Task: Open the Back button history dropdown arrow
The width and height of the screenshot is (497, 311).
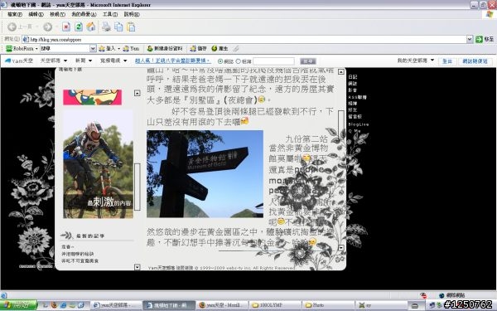Action: pos(37,27)
